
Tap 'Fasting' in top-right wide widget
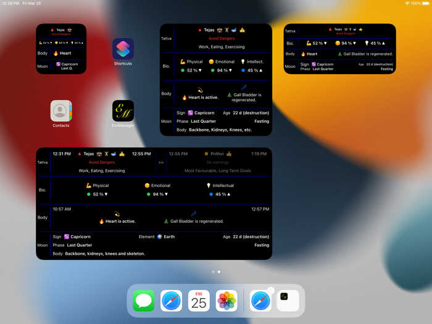tap(387, 69)
